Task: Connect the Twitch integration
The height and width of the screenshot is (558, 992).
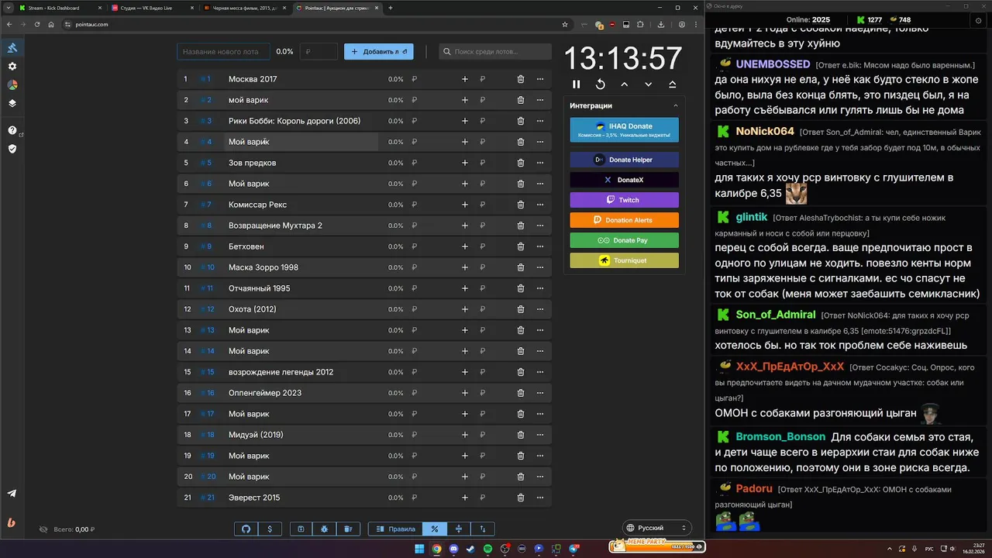Action: (x=624, y=200)
